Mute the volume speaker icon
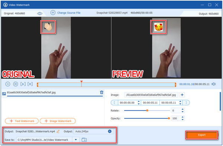This screenshot has height=146, width=223. [213, 84]
